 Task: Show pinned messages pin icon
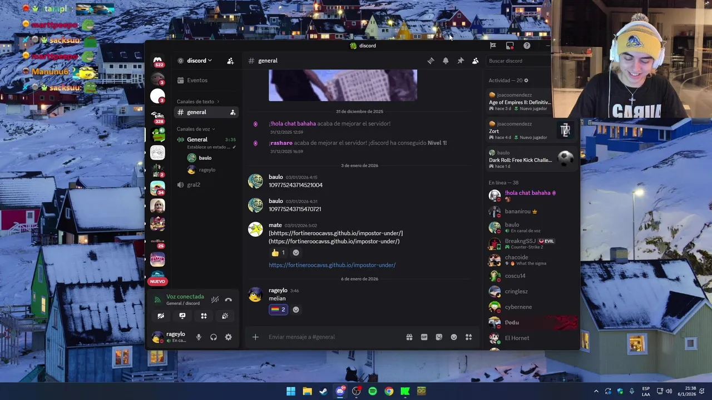[x=461, y=61]
